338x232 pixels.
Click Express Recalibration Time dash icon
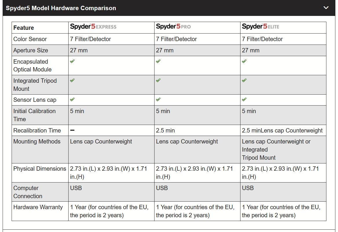tap(72, 130)
